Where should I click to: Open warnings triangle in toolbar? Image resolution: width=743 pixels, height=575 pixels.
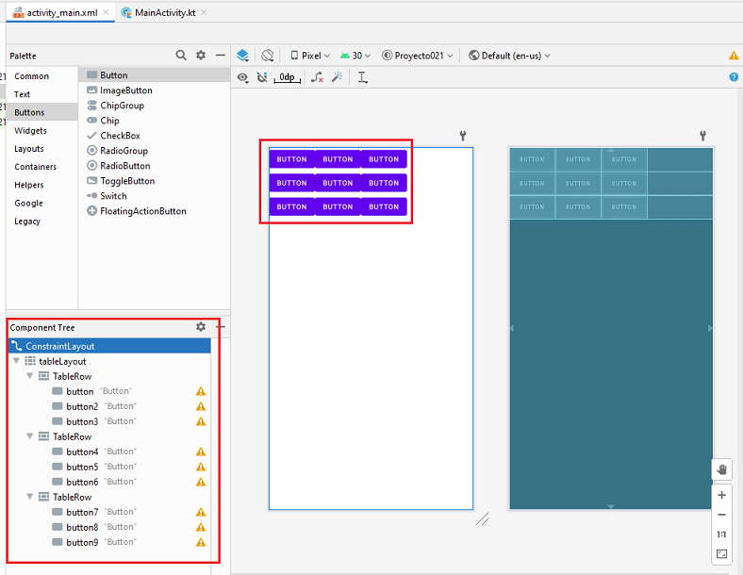(x=734, y=56)
